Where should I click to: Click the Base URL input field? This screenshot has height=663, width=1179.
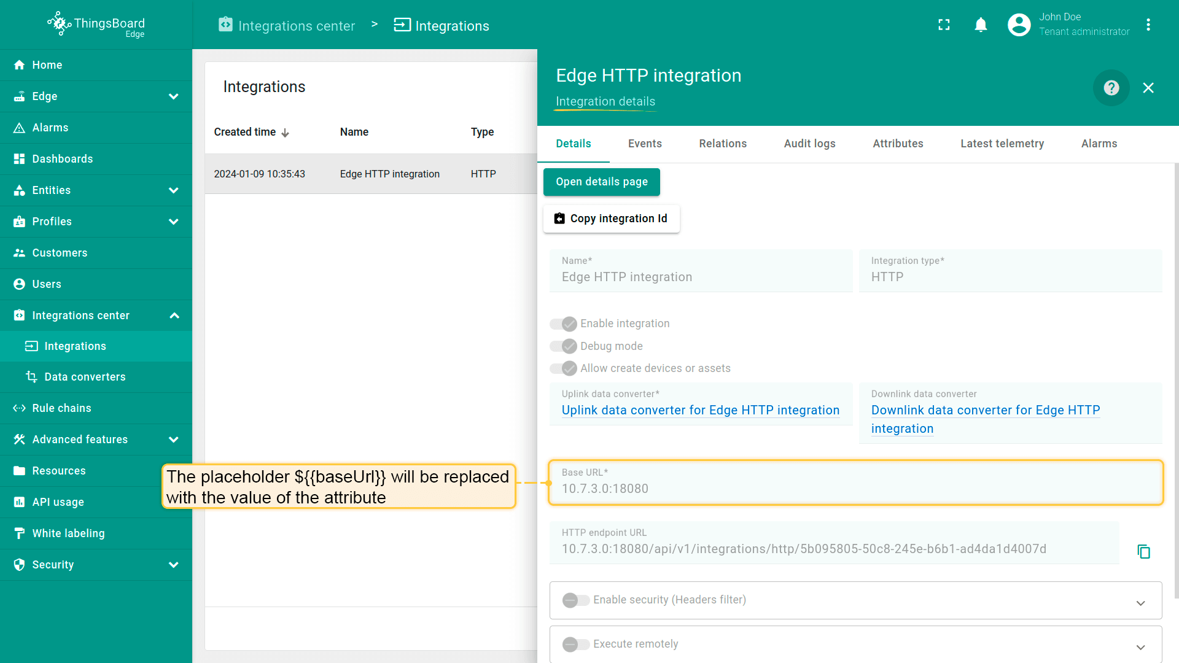pos(855,489)
